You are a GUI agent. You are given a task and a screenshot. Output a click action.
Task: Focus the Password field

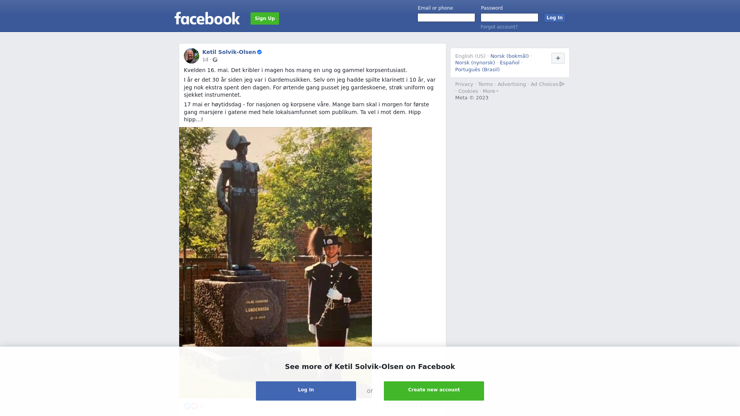pyautogui.click(x=510, y=18)
